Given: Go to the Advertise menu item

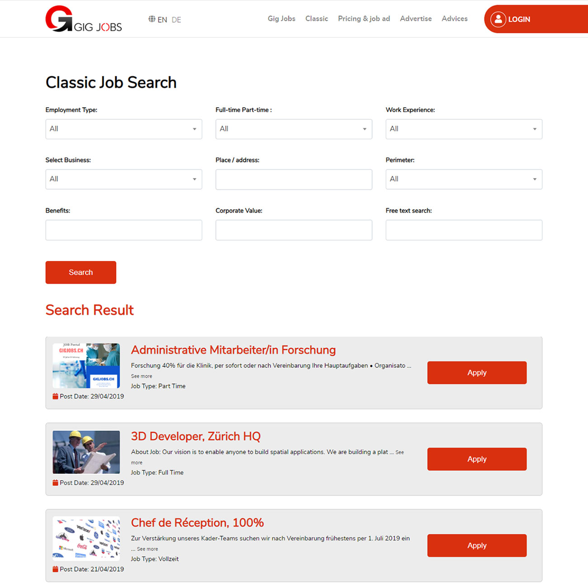Looking at the screenshot, I should (x=416, y=19).
